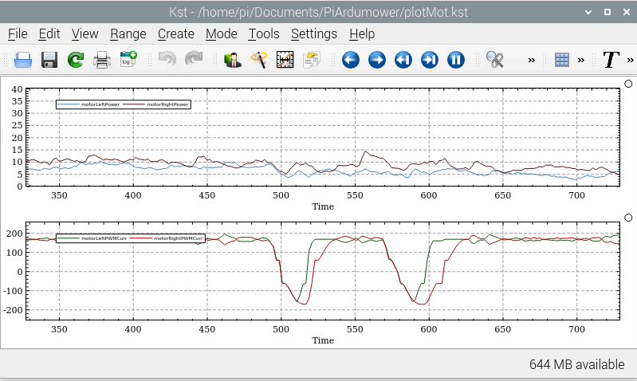Click motorRightPWMCurr in the bottom legend
The height and width of the screenshot is (381, 637).
(179, 238)
